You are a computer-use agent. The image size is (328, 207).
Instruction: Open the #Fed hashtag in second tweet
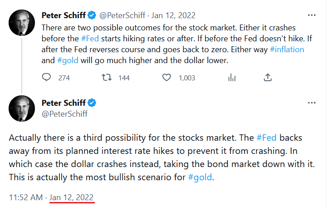tap(266, 138)
